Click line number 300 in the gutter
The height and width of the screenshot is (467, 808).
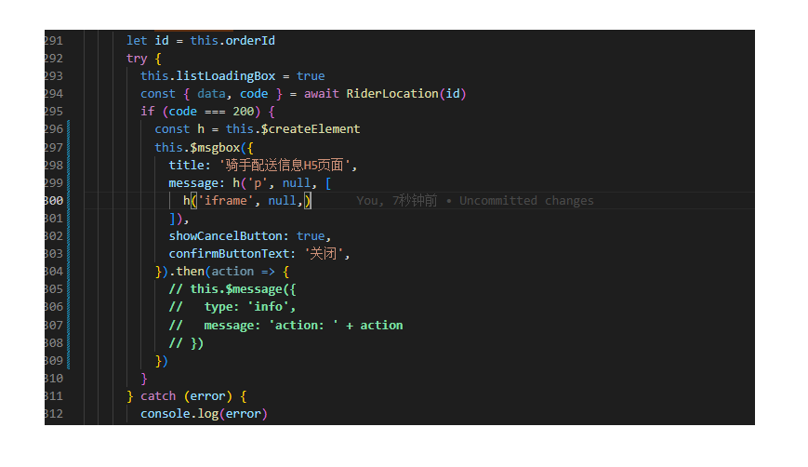click(54, 201)
